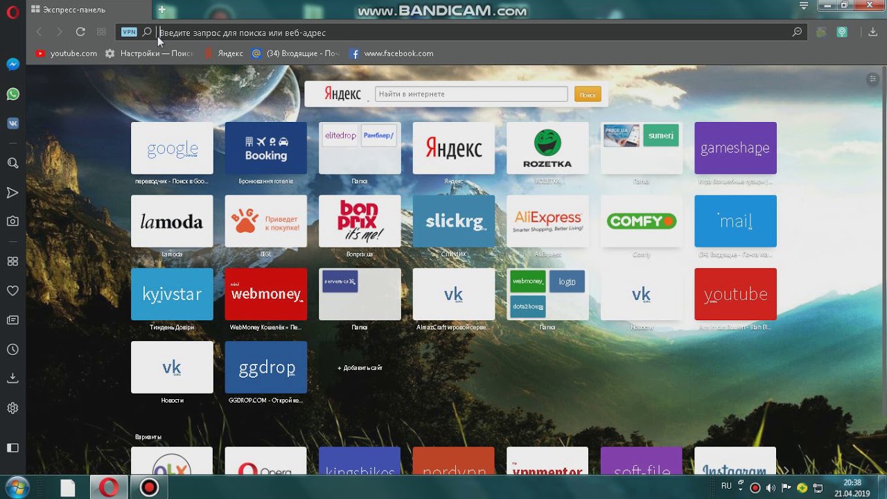887x499 pixels.
Task: Open the VK sidebar panel
Action: [x=12, y=123]
